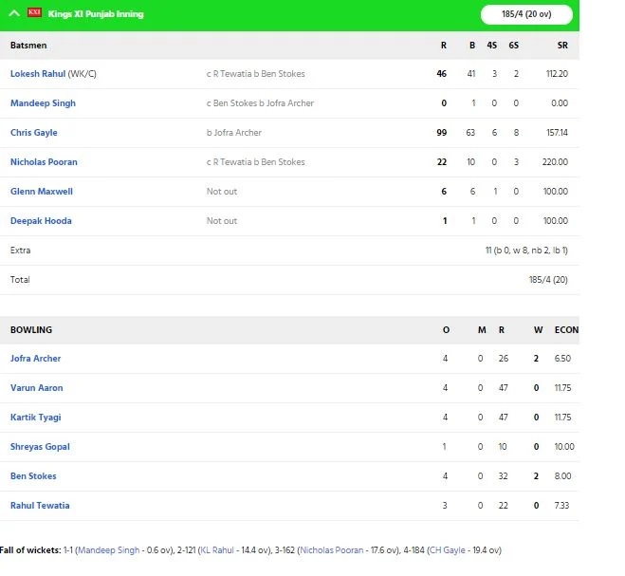Click Rahul Tewatia's bowler name
625x576 pixels.
(x=40, y=506)
